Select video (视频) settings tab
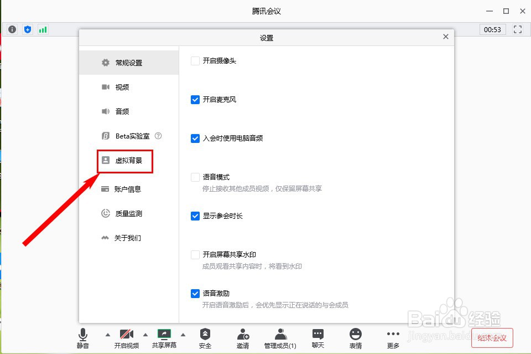The image size is (531, 354). (x=129, y=87)
